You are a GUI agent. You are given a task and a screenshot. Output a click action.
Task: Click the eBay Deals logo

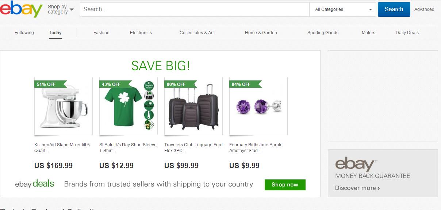(35, 184)
